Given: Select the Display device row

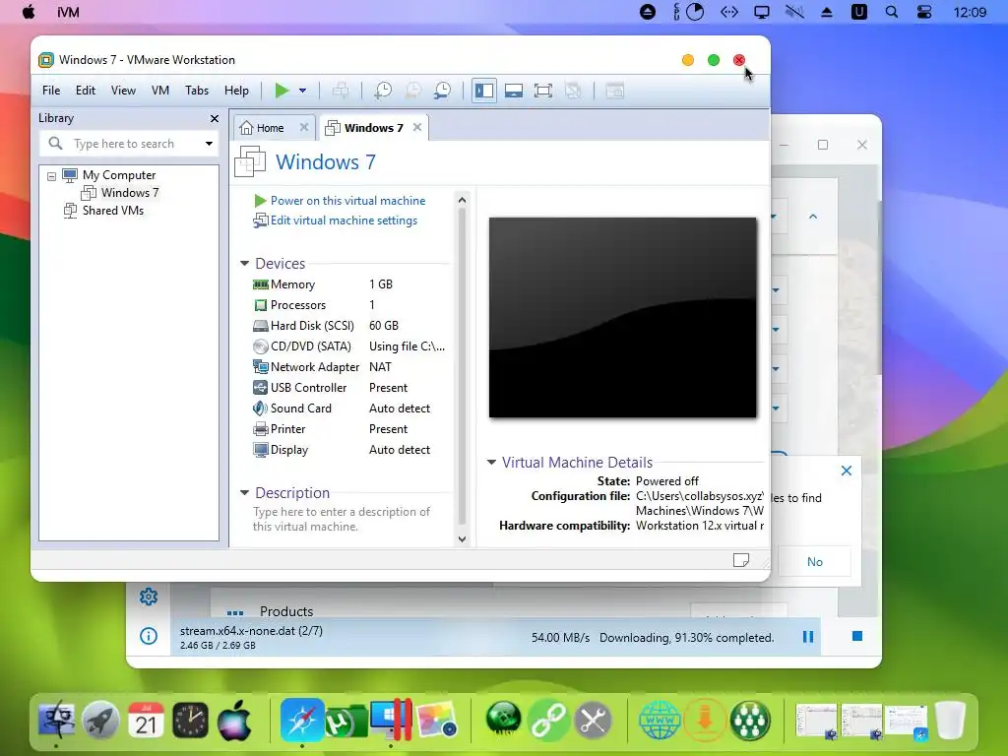Looking at the screenshot, I should click(x=349, y=450).
